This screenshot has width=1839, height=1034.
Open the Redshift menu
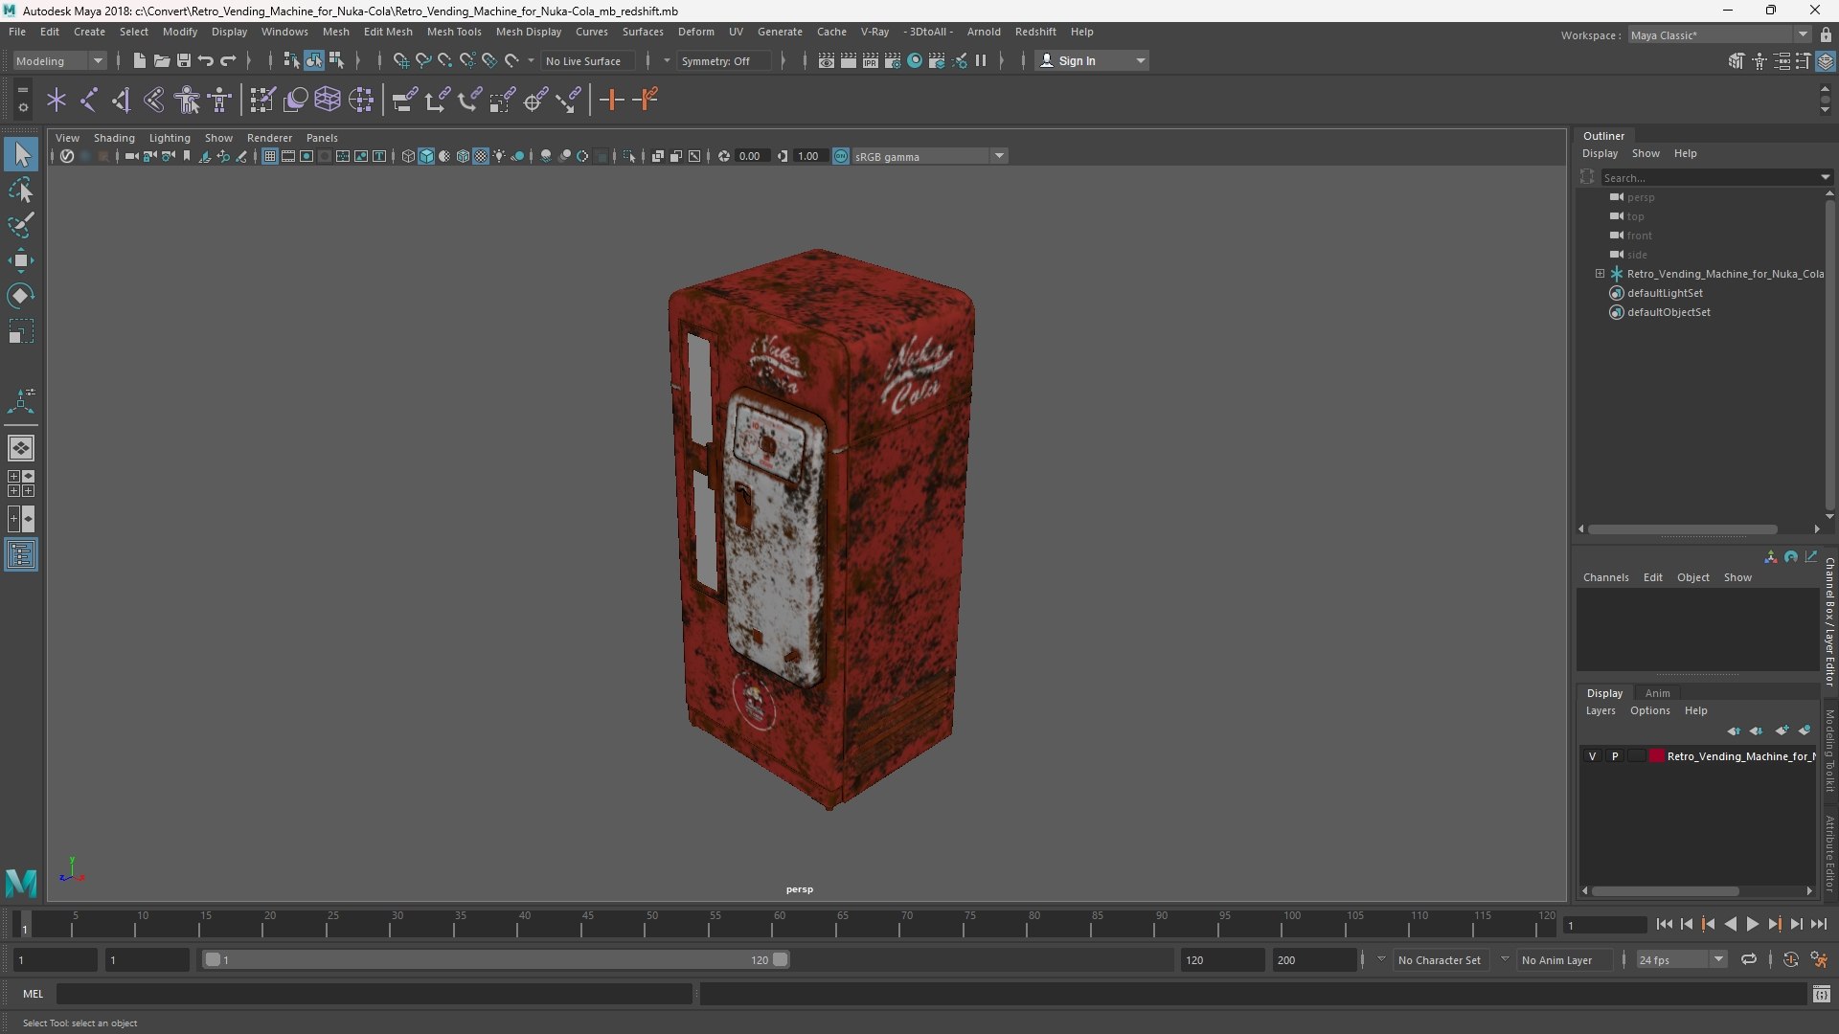pyautogui.click(x=1035, y=32)
